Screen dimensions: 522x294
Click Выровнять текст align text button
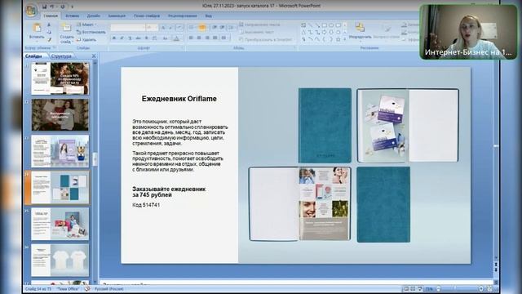(x=257, y=32)
